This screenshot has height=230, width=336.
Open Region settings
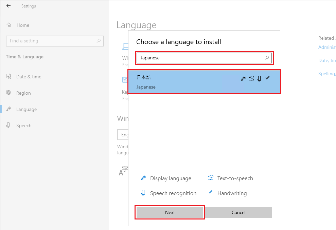point(23,93)
